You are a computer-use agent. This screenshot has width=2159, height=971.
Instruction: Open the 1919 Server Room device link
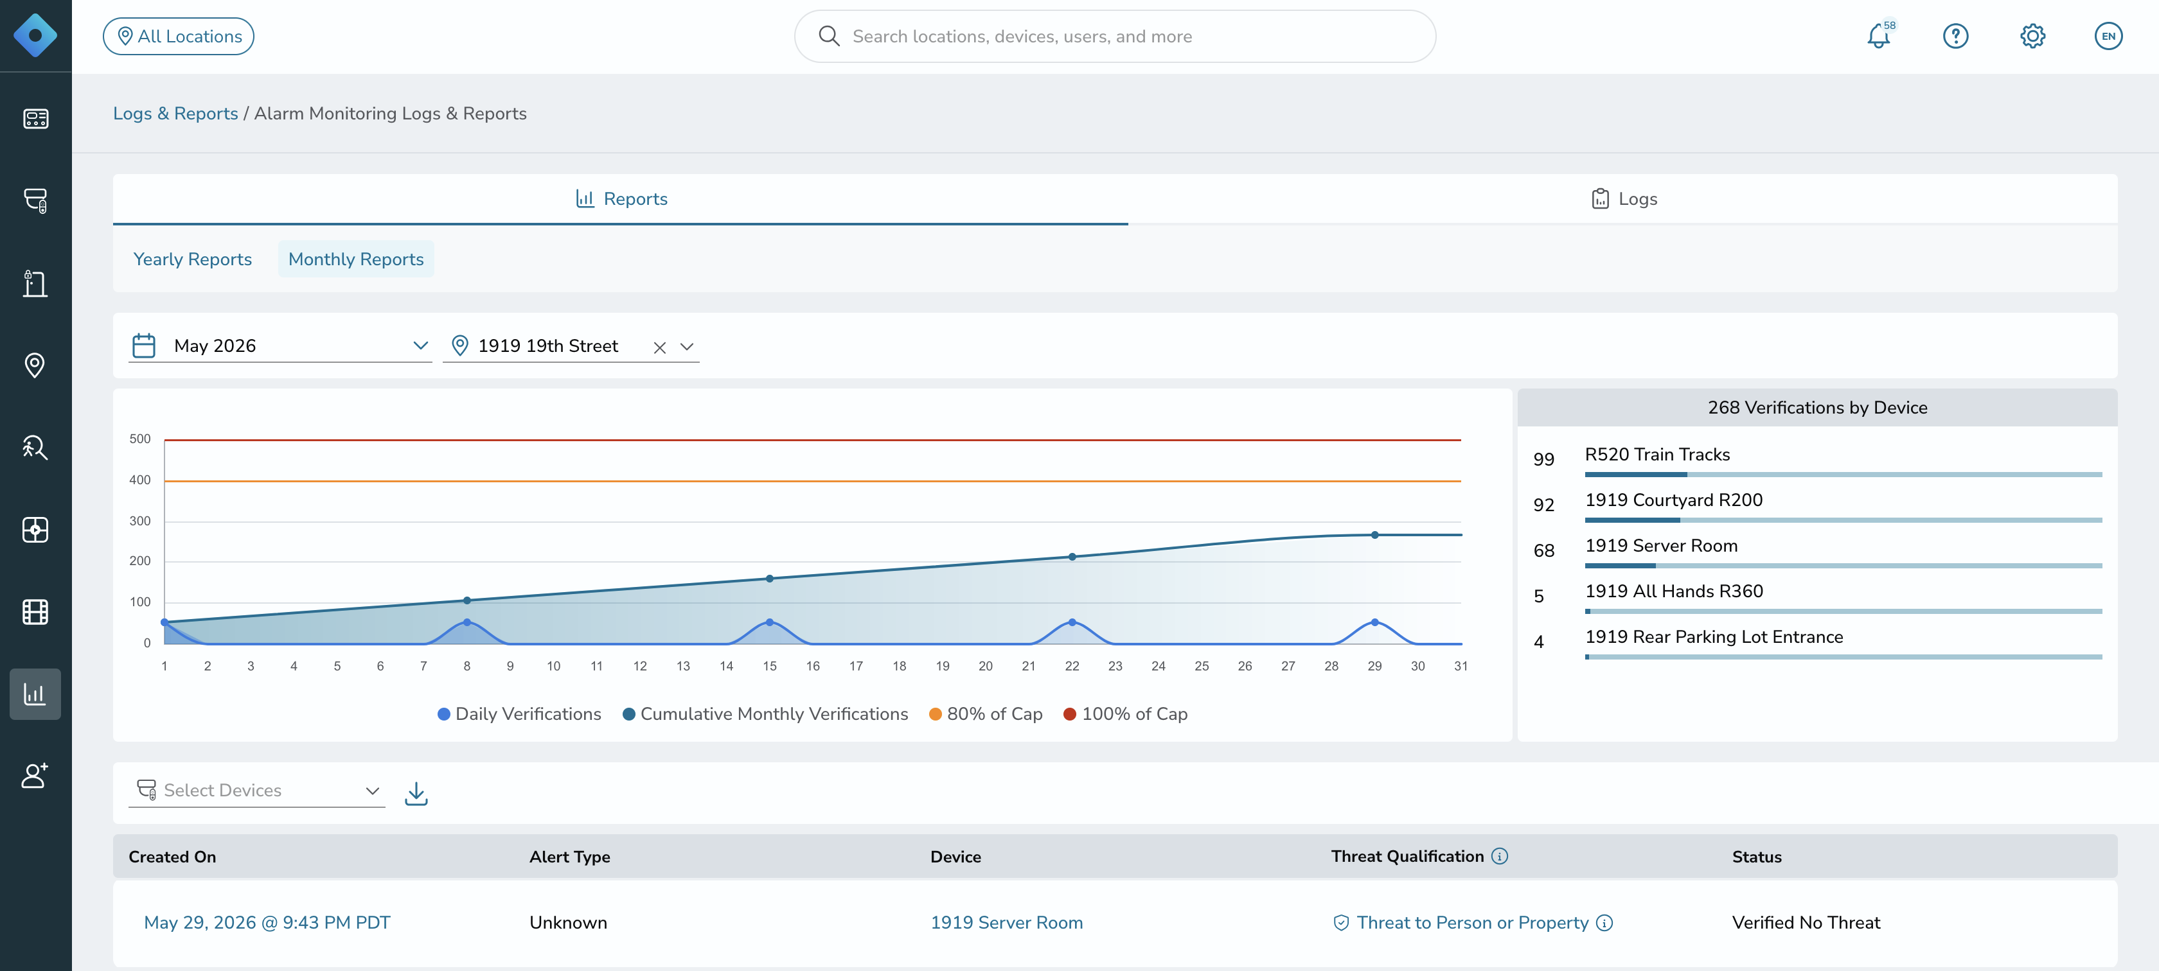(1007, 922)
